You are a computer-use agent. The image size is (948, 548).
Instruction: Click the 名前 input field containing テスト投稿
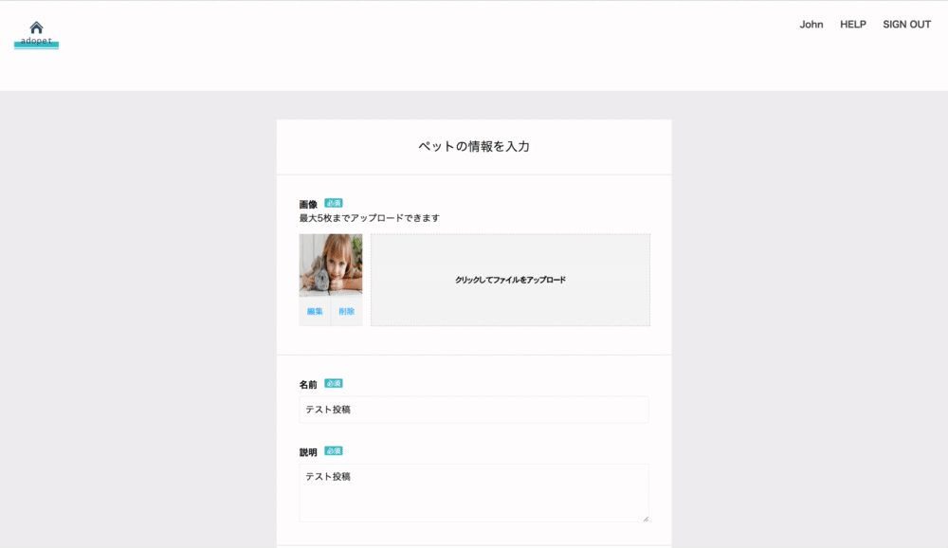[x=472, y=409]
